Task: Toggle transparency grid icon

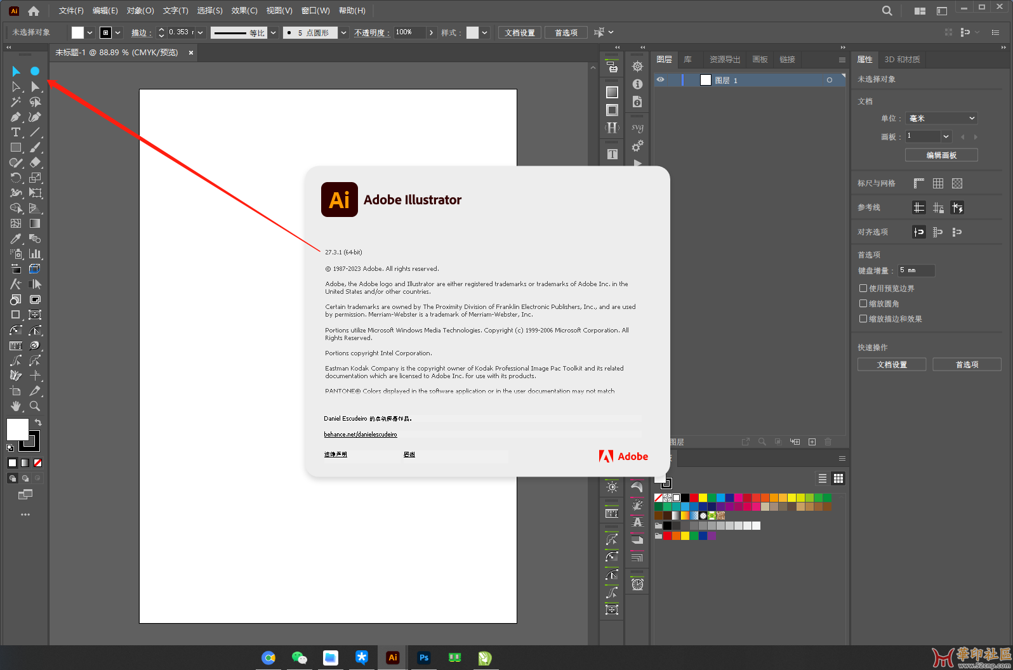Action: click(x=957, y=183)
